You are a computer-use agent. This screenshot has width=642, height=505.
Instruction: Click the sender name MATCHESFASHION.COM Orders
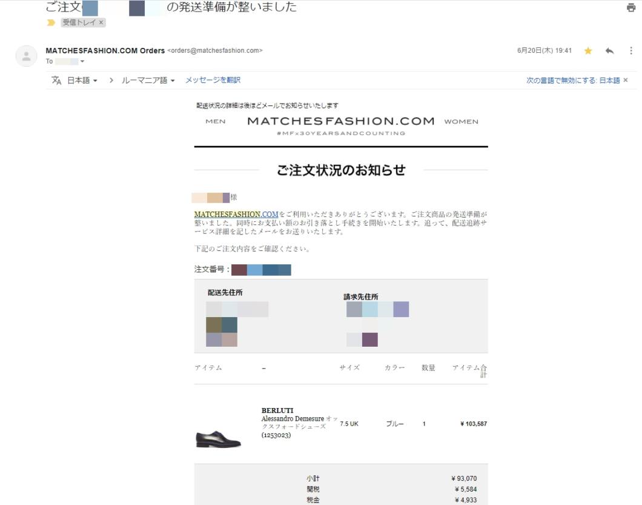[105, 50]
